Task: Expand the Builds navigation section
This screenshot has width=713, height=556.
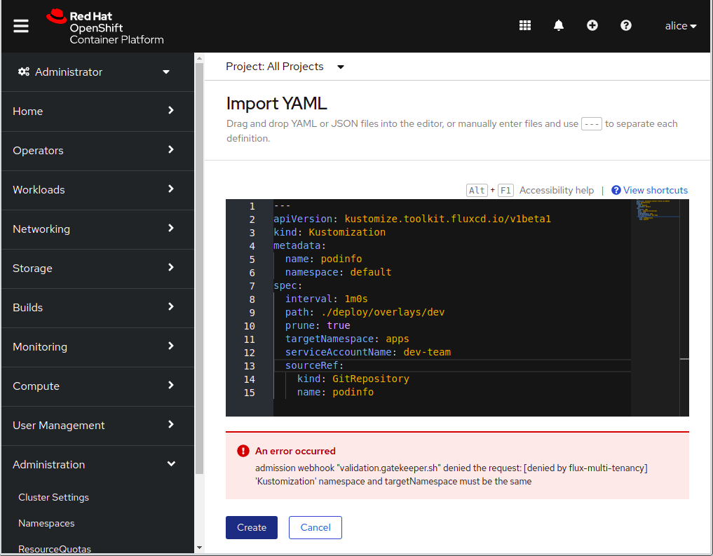Action: point(97,307)
